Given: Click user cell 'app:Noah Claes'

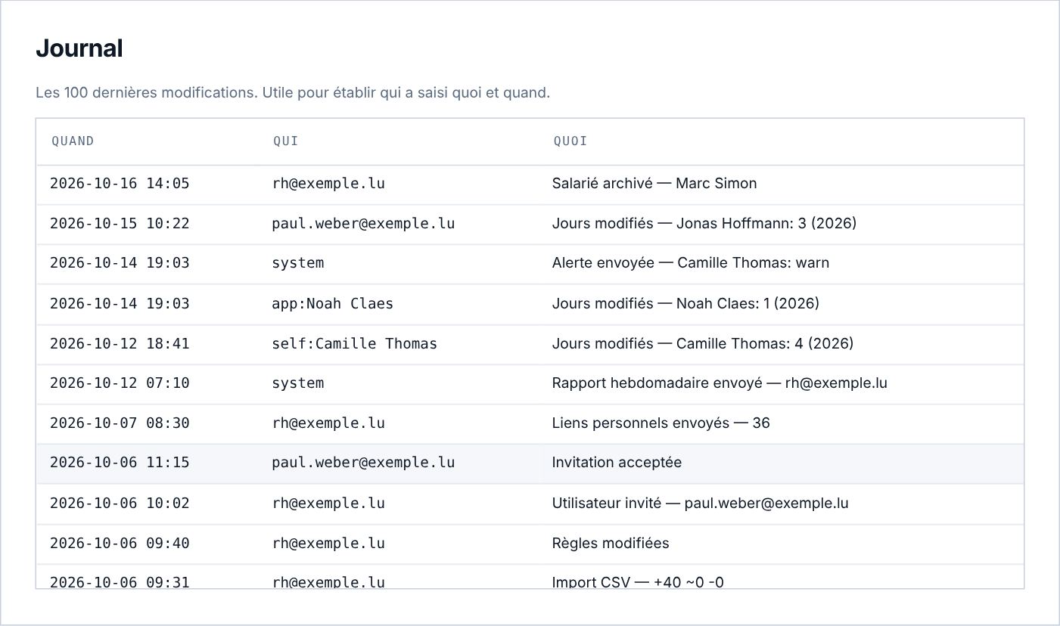Looking at the screenshot, I should [x=333, y=304].
